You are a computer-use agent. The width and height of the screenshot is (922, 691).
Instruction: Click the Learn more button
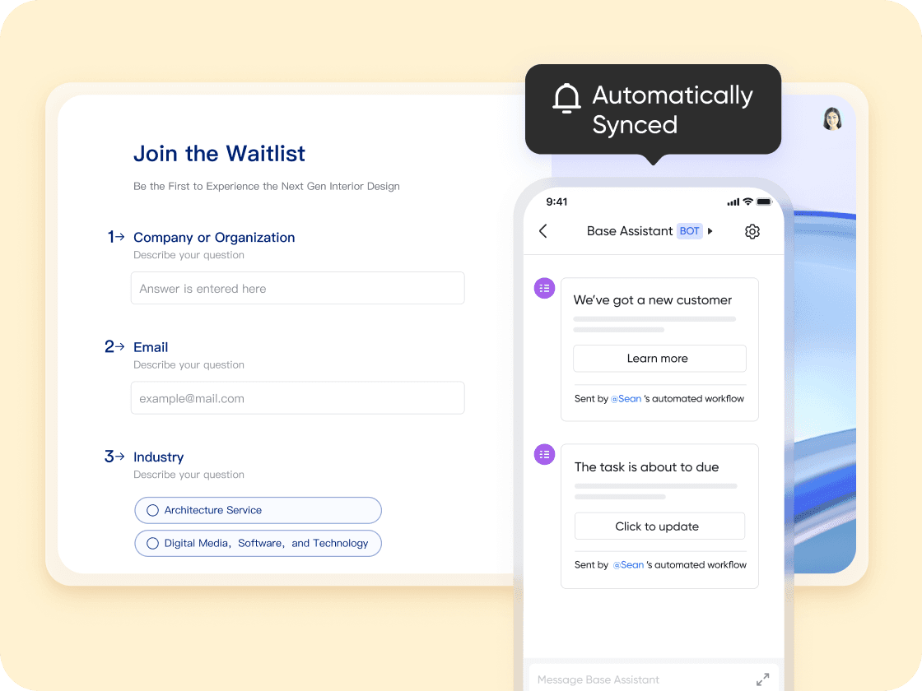[659, 359]
